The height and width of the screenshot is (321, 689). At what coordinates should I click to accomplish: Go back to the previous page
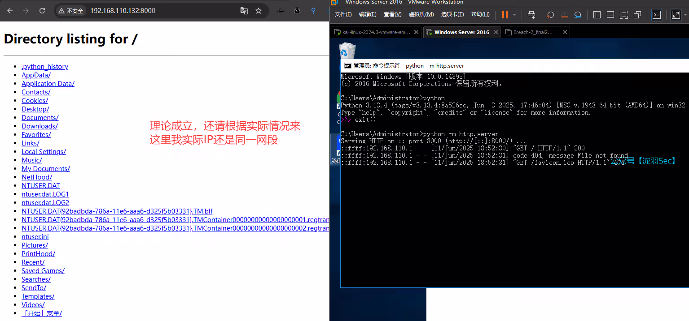[10, 11]
